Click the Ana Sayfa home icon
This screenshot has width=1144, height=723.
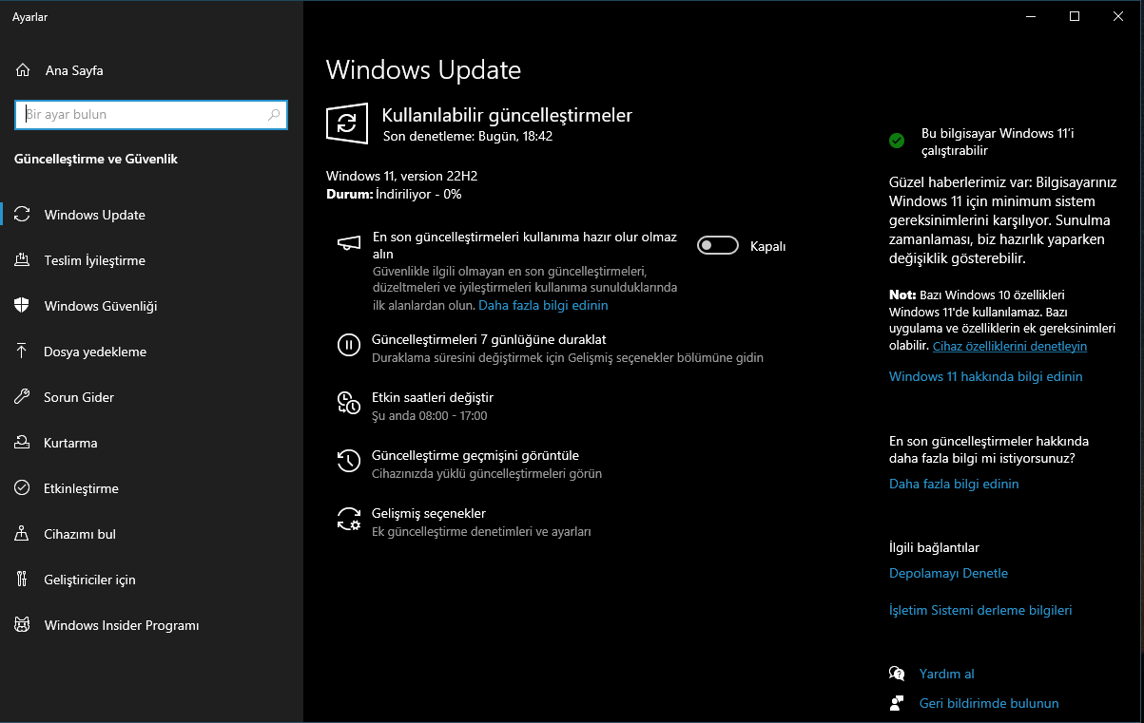click(x=23, y=70)
